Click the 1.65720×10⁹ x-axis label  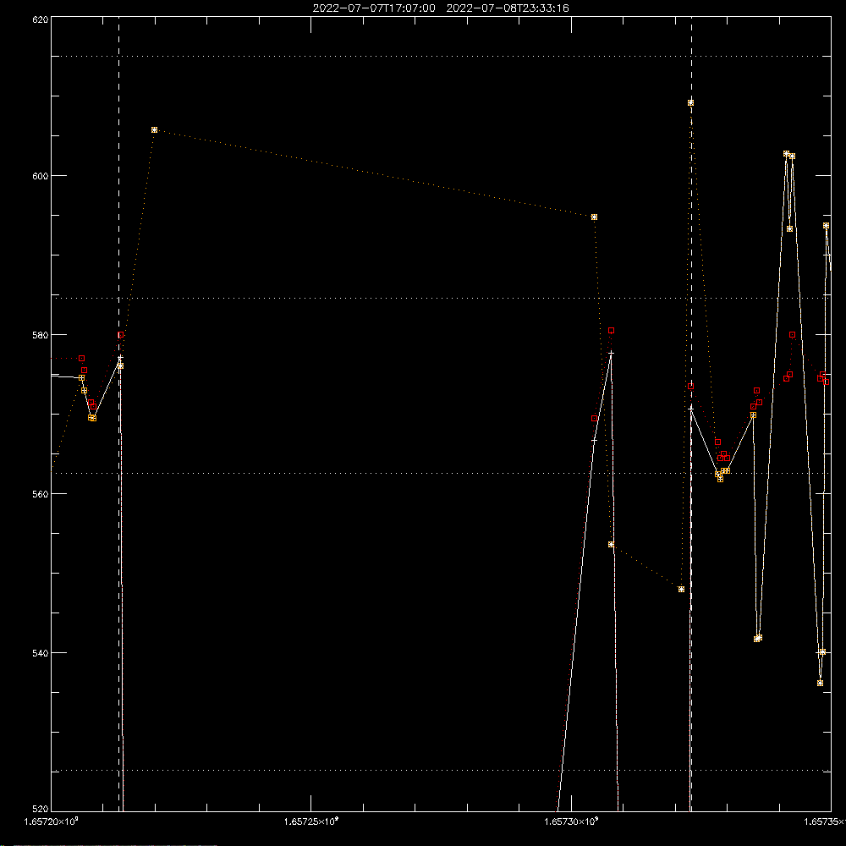coord(52,821)
